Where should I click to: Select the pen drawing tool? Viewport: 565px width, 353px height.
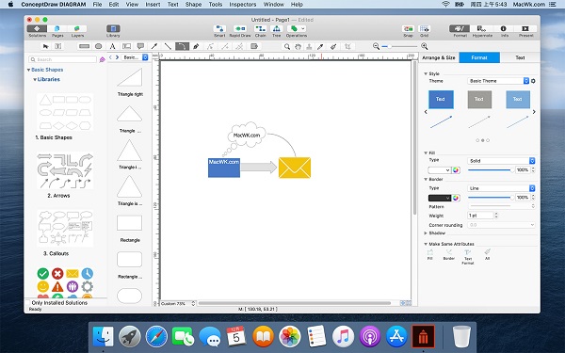tap(196, 46)
